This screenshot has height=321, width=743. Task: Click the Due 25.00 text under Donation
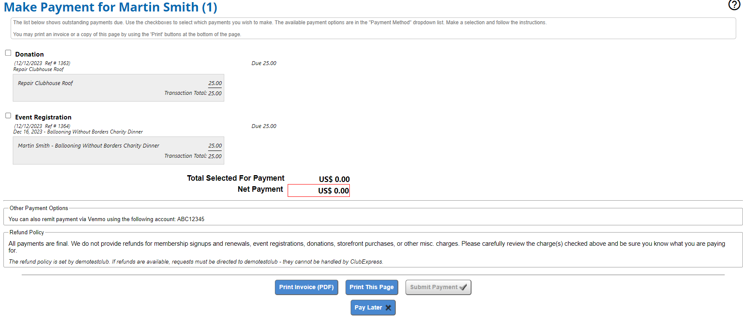263,63
